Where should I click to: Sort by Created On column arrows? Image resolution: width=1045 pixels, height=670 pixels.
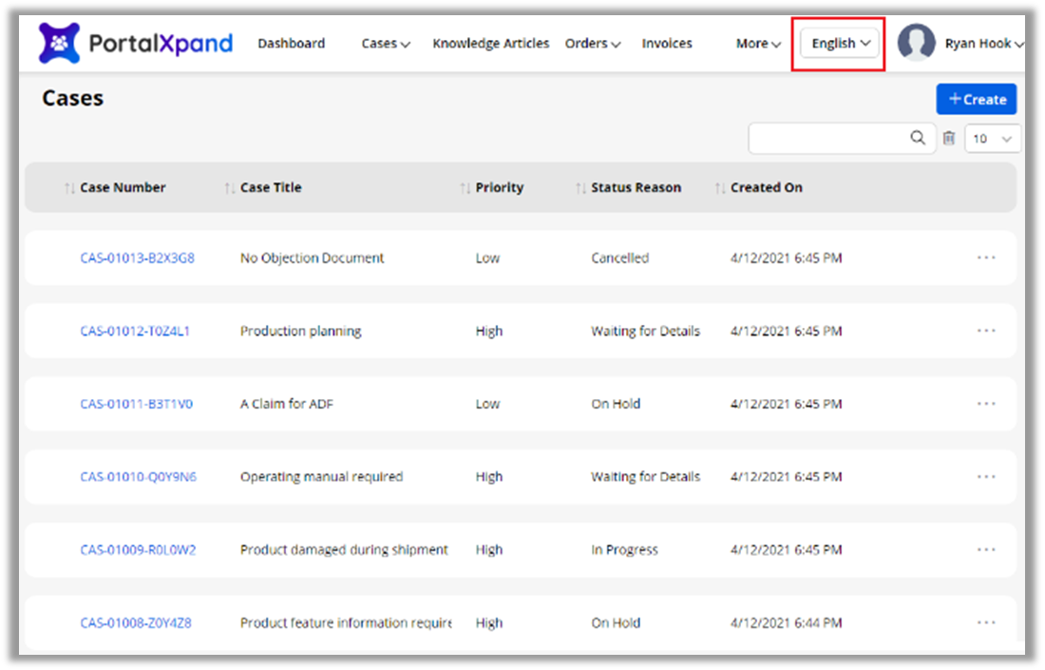coord(720,188)
